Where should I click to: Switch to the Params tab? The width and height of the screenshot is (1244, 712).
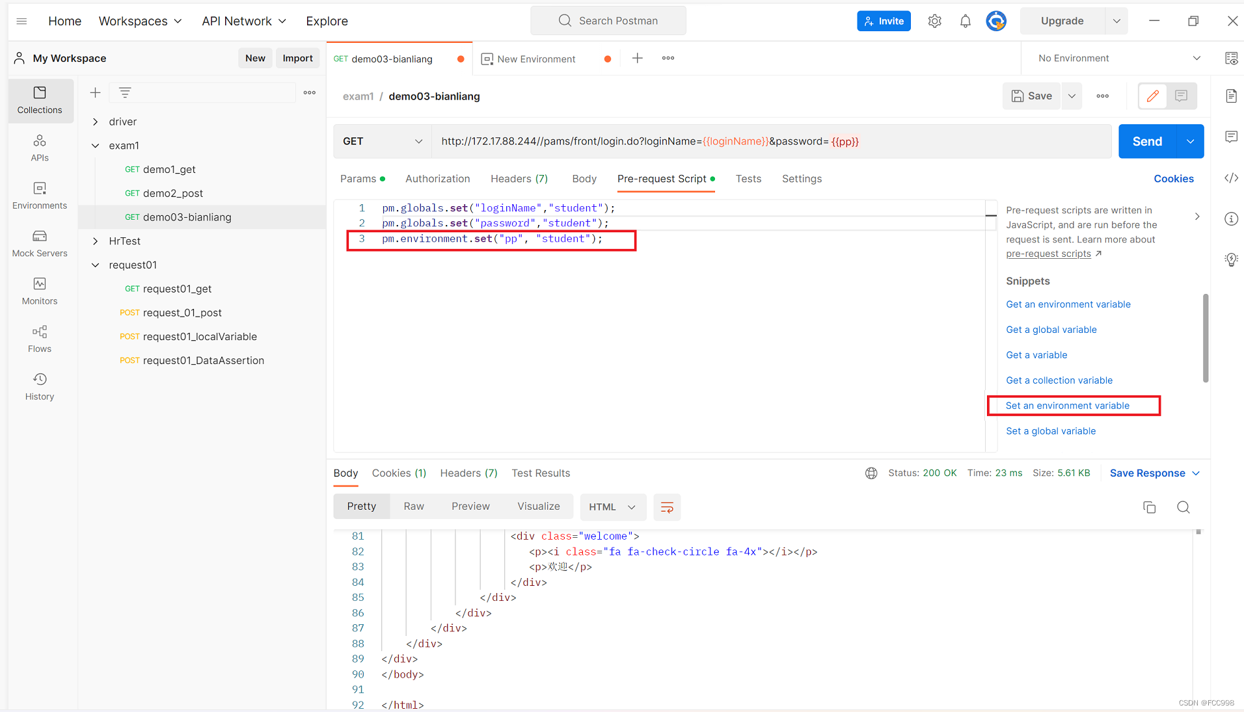pyautogui.click(x=362, y=179)
